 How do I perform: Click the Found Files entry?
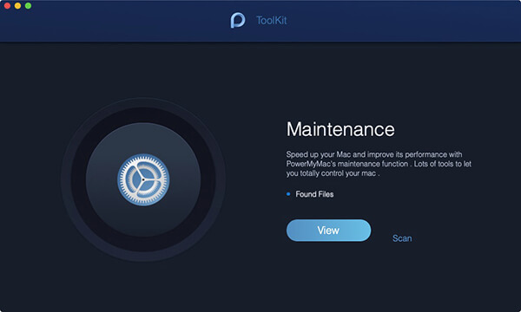pyautogui.click(x=314, y=194)
